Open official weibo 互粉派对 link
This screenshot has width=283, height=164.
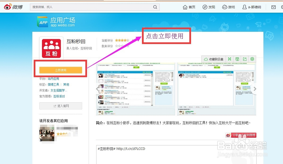coord(59,96)
